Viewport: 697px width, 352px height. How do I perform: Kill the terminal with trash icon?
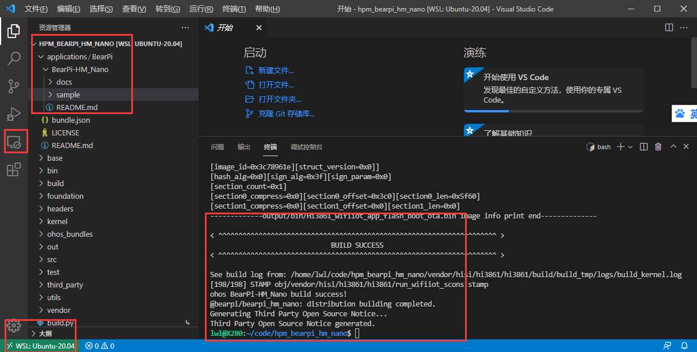658,147
